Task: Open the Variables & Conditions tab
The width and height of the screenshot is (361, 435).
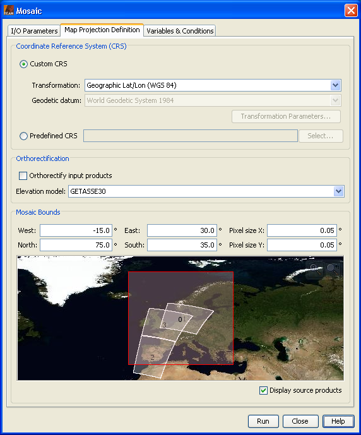Action: click(x=180, y=31)
